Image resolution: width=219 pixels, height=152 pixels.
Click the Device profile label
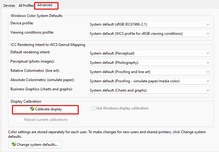click(22, 23)
